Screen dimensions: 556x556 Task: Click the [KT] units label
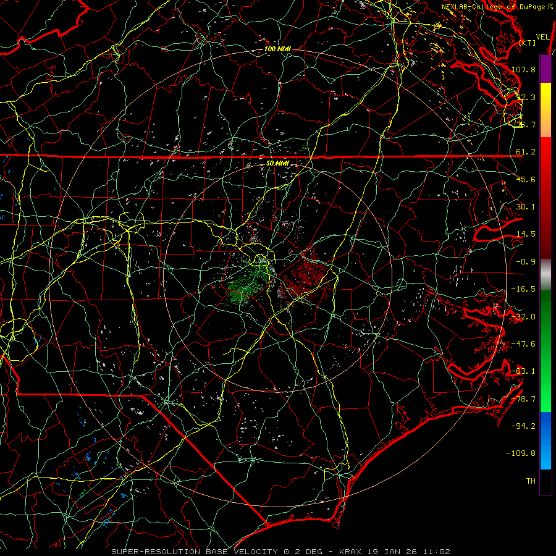click(528, 43)
